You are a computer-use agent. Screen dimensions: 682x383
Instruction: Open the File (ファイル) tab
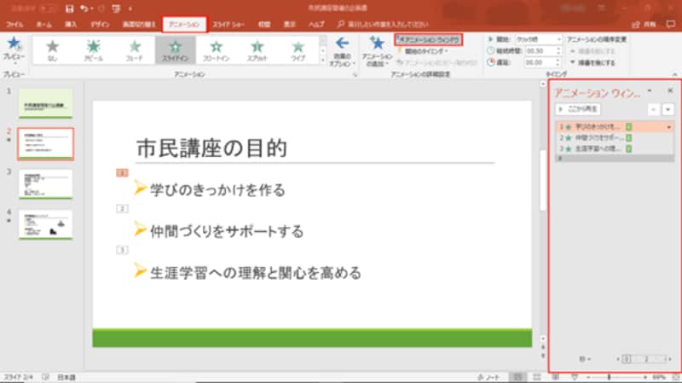click(x=14, y=25)
